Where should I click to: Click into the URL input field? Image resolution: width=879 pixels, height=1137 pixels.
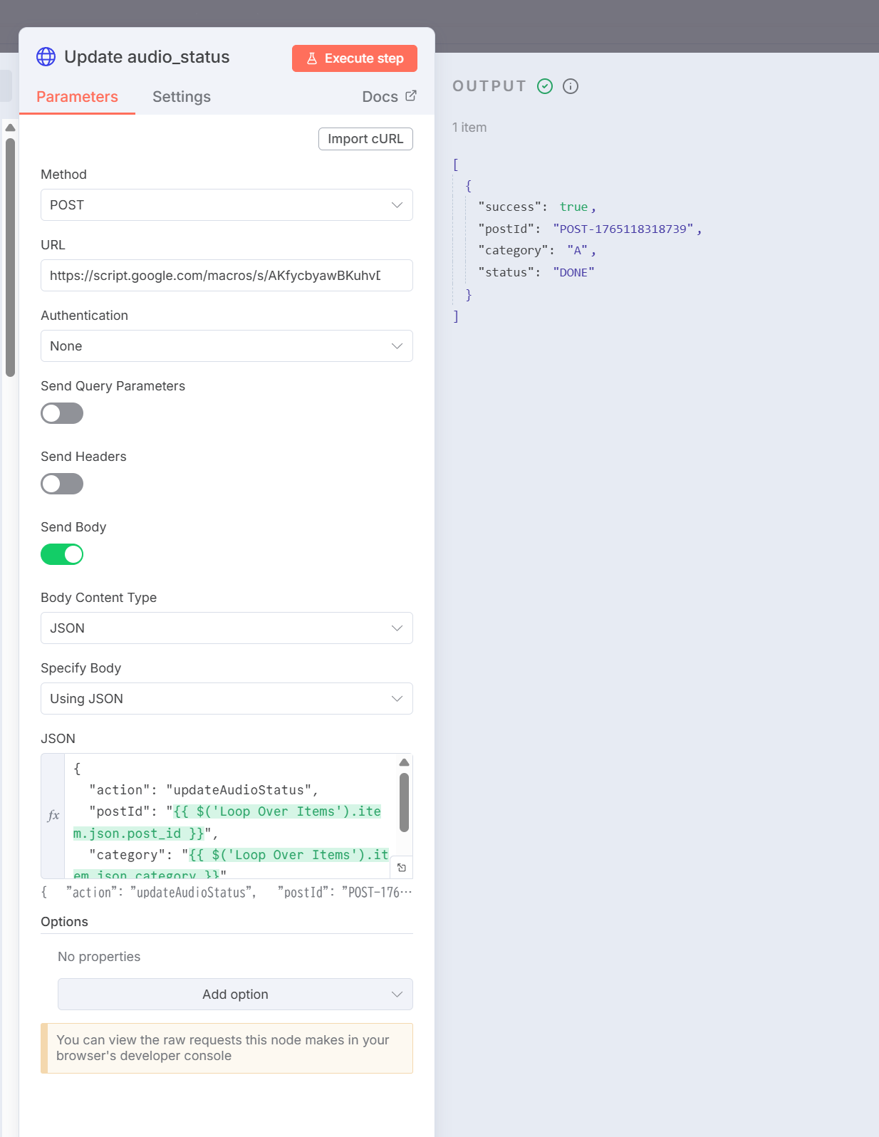[x=227, y=276]
